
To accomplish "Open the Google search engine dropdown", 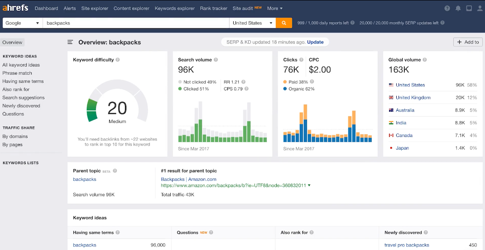I will point(23,23).
